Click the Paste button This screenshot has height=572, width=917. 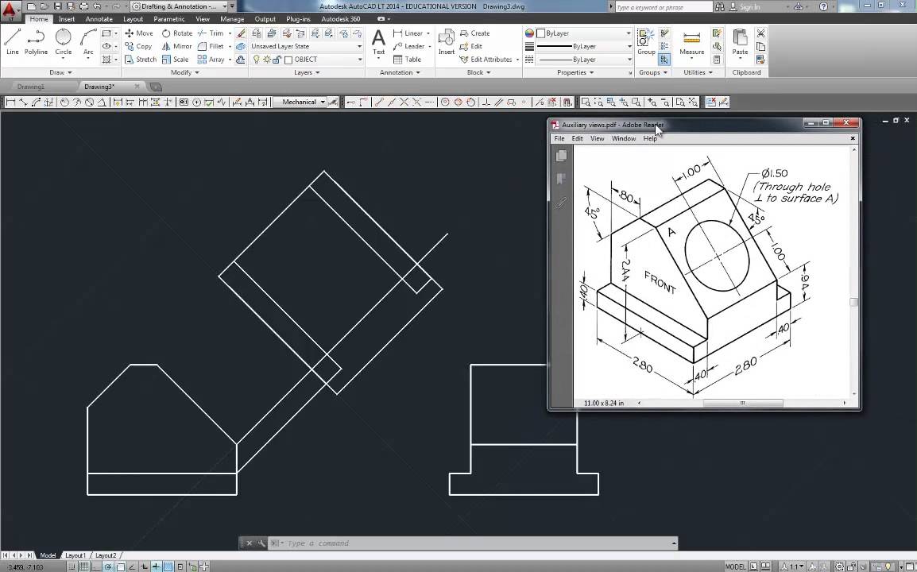pyautogui.click(x=740, y=42)
